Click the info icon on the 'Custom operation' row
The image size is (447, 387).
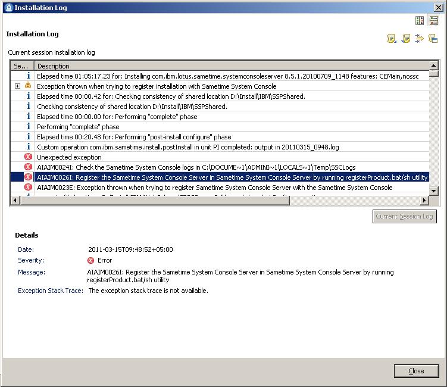click(x=28, y=146)
